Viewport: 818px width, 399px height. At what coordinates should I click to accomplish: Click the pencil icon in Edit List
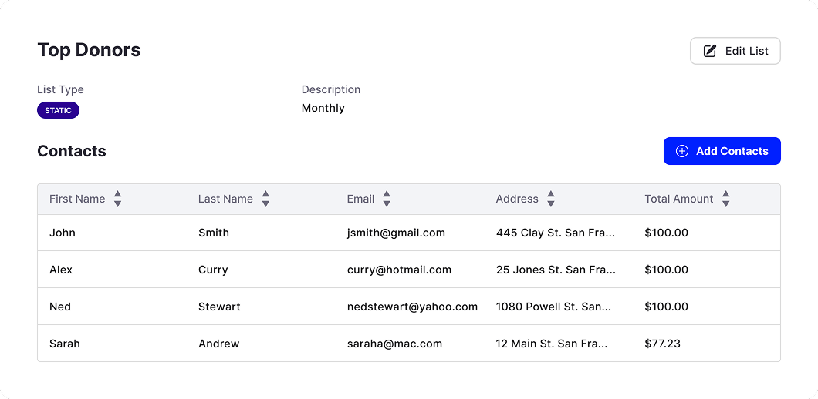(x=710, y=51)
